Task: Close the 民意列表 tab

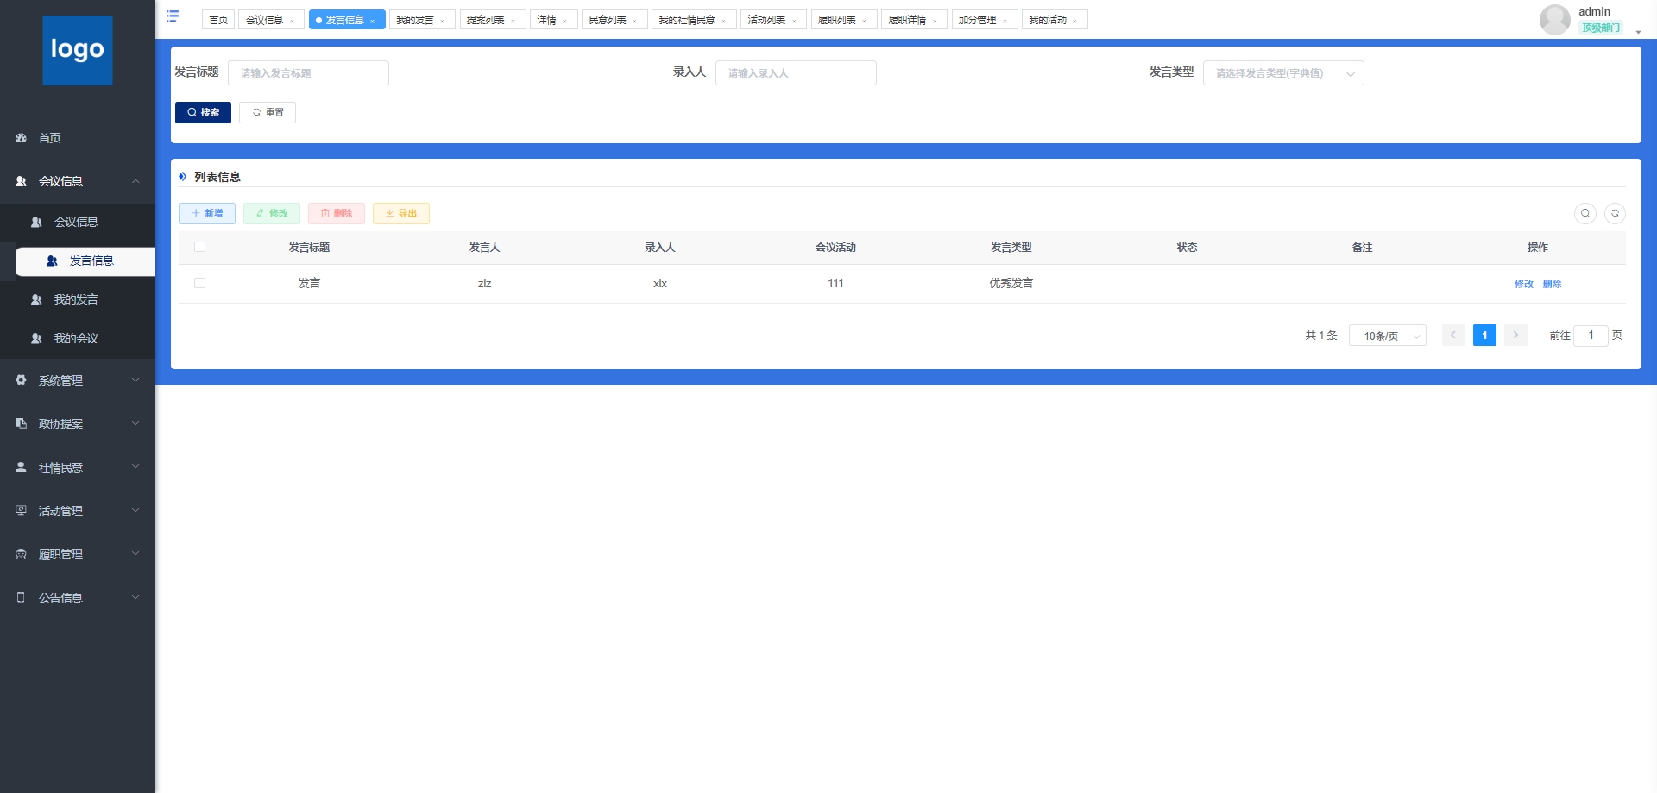Action: (x=635, y=21)
